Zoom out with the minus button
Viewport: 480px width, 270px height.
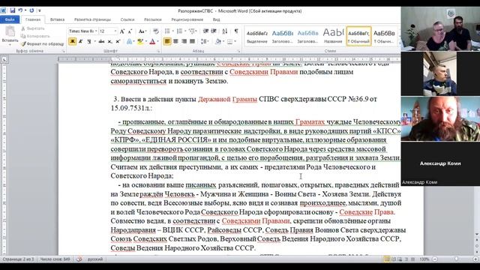point(435,259)
